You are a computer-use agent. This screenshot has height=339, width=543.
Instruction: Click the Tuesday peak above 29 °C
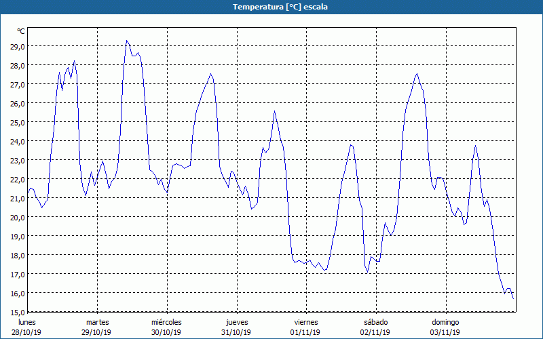click(x=127, y=41)
